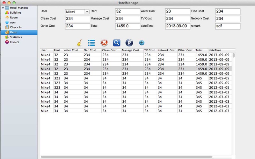The height and width of the screenshot is (159, 255).
Task: Click the Invoice question-mark icon
Action: (7, 42)
